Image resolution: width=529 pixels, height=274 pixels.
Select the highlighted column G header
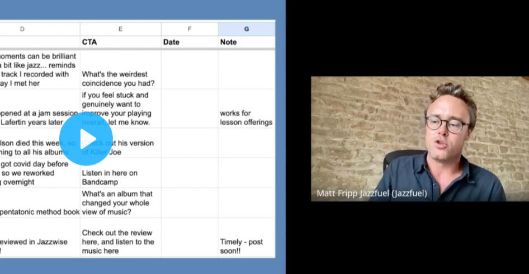click(x=246, y=29)
